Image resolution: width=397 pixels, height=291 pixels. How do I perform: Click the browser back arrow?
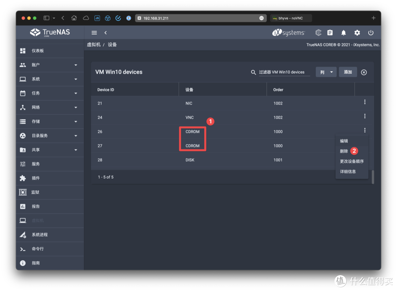point(63,18)
